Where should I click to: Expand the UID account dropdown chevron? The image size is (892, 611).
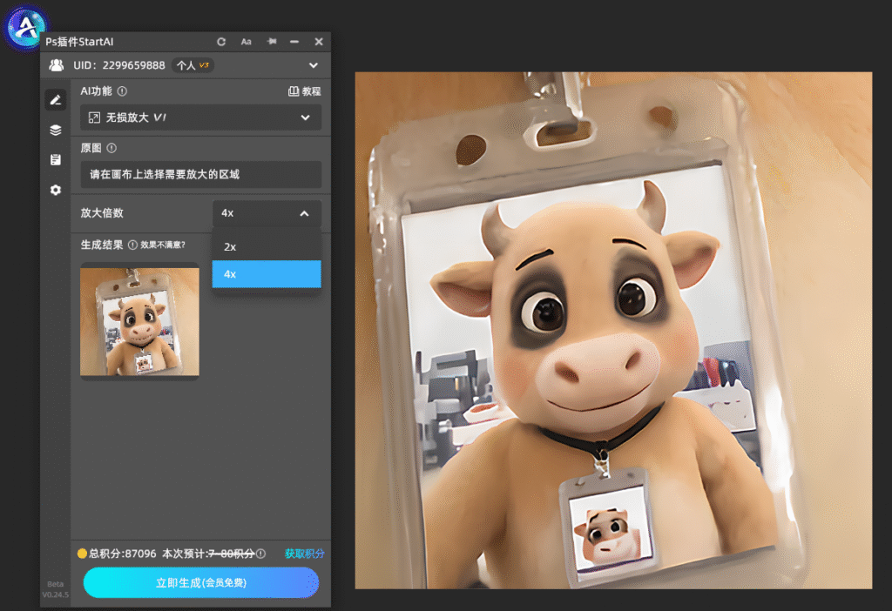[314, 65]
